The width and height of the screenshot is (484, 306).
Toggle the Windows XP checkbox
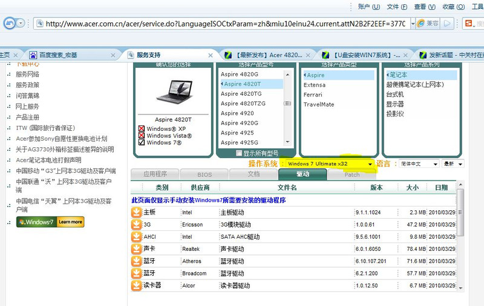point(142,129)
